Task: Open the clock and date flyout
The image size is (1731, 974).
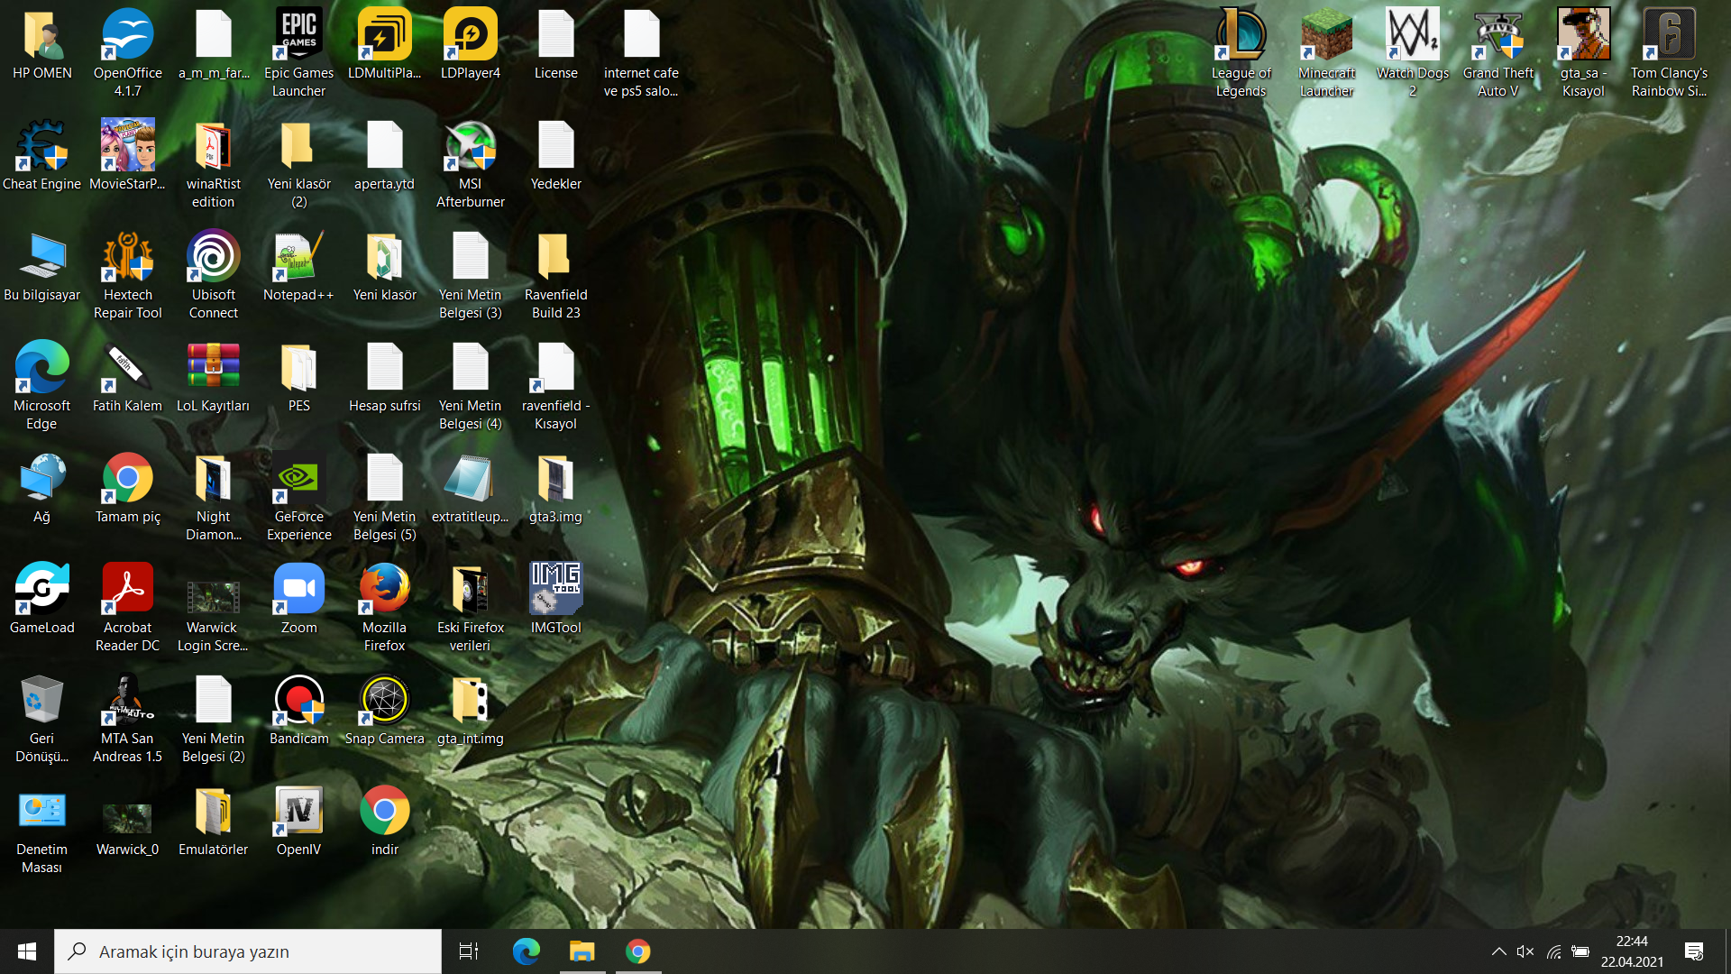Action: click(x=1632, y=951)
